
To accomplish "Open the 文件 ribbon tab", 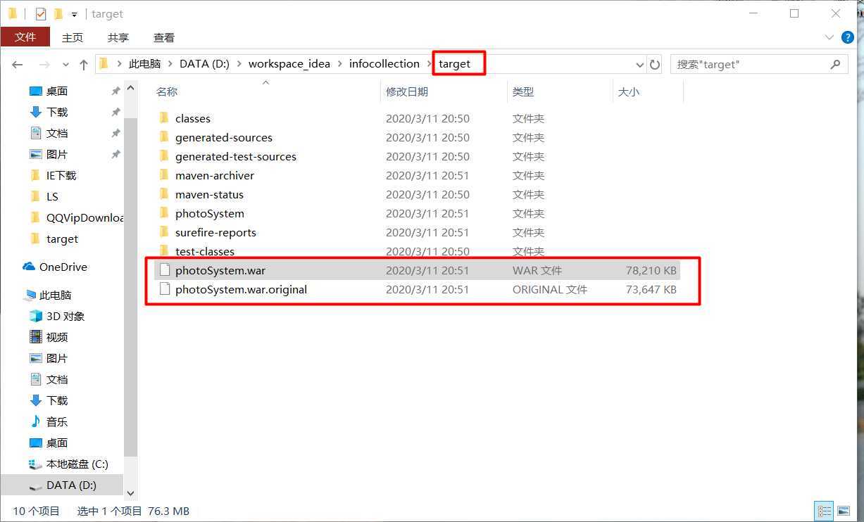I will point(25,37).
